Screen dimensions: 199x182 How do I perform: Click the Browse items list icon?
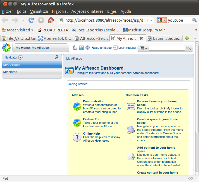pyautogui.click(x=131, y=107)
